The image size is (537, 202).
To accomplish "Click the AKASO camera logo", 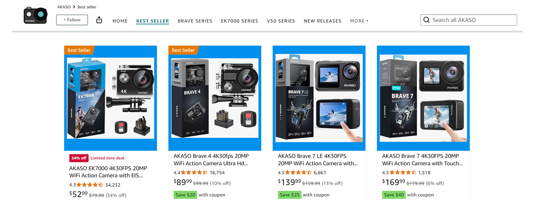I will pyautogui.click(x=35, y=15).
